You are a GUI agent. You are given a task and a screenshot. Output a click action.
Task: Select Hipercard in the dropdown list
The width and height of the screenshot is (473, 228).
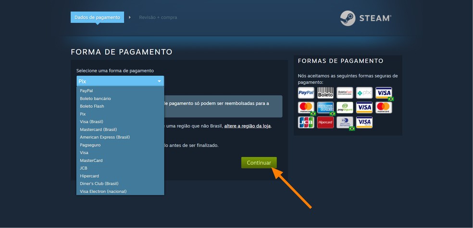[120, 176]
